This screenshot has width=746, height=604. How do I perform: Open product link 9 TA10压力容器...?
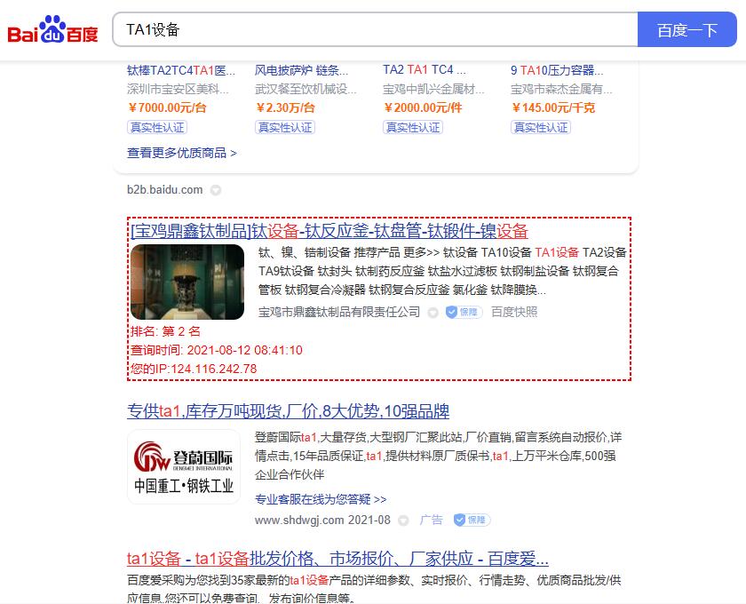tap(557, 70)
